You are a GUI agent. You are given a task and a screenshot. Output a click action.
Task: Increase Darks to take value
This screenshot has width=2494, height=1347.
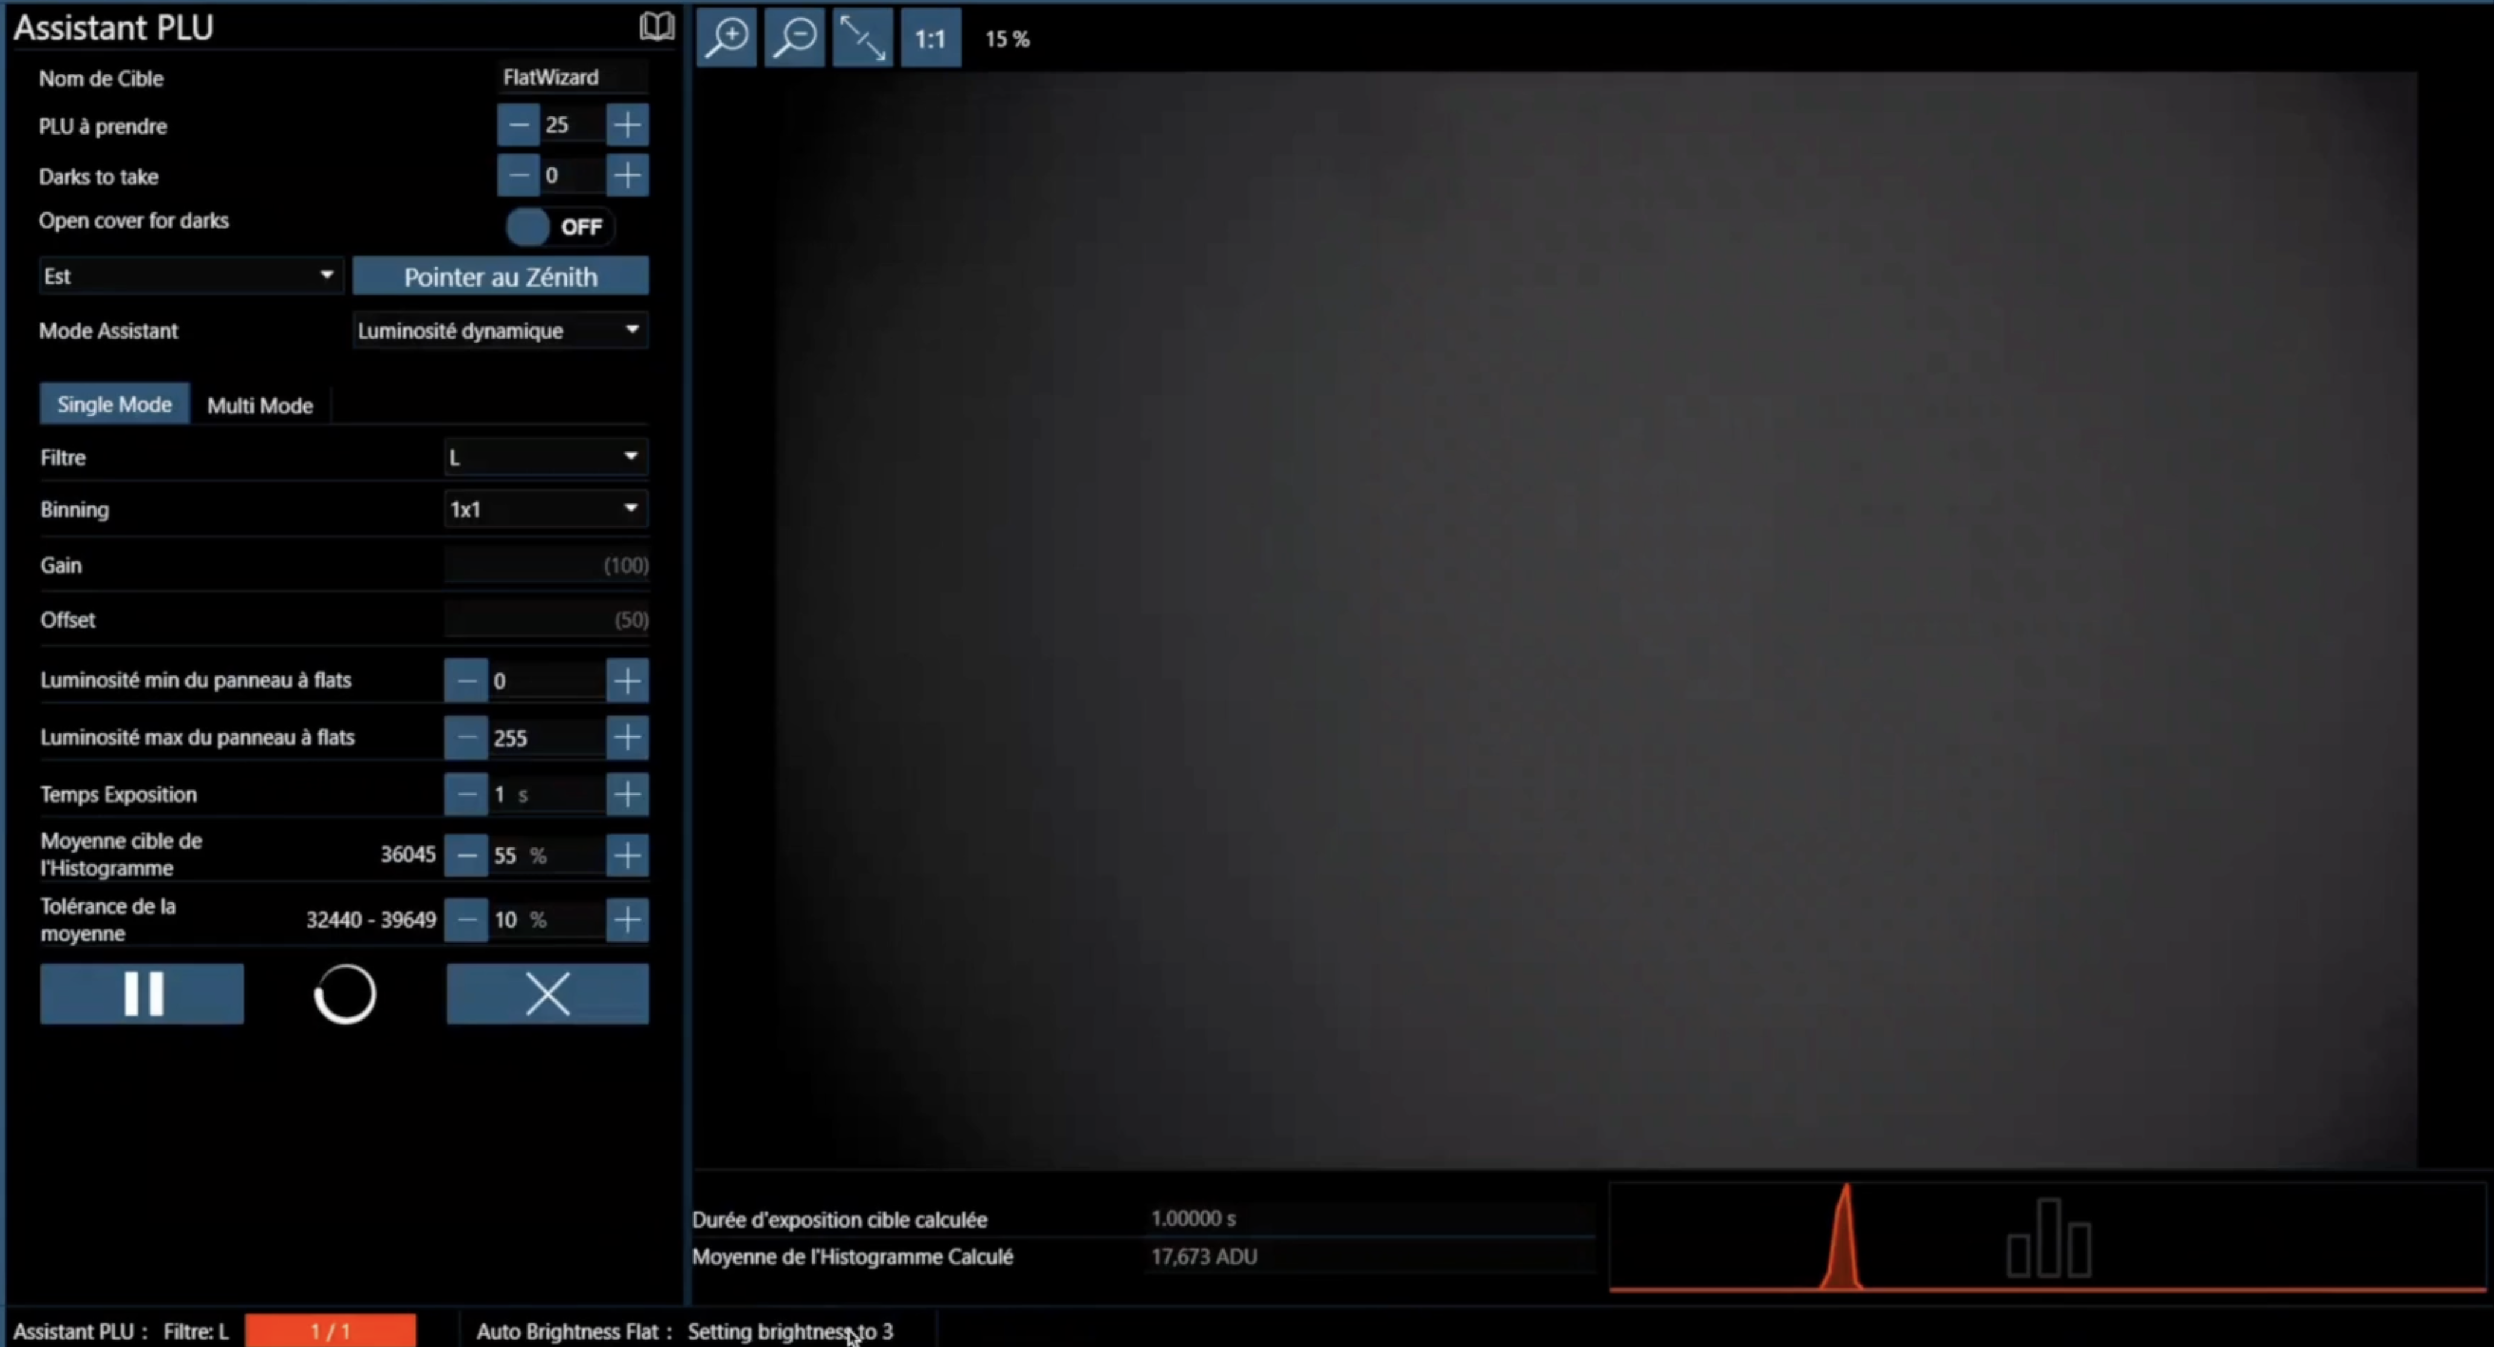click(x=627, y=176)
